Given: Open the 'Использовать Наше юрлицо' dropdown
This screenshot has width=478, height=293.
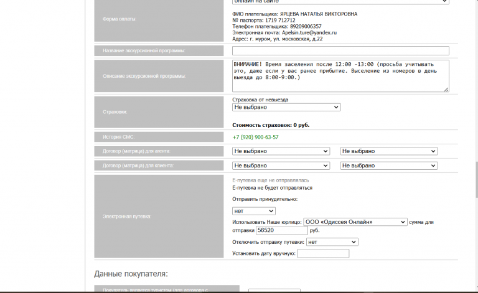Looking at the screenshot, I should point(355,222).
